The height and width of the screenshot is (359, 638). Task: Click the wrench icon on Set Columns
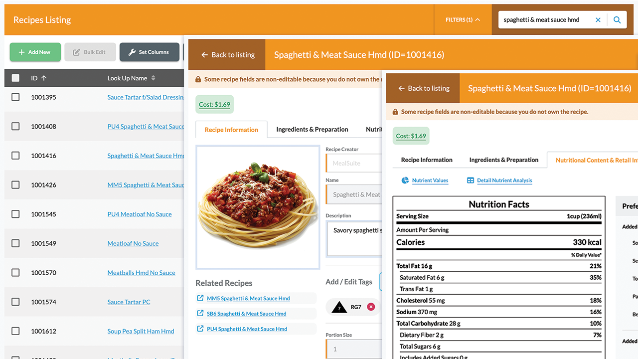click(132, 52)
